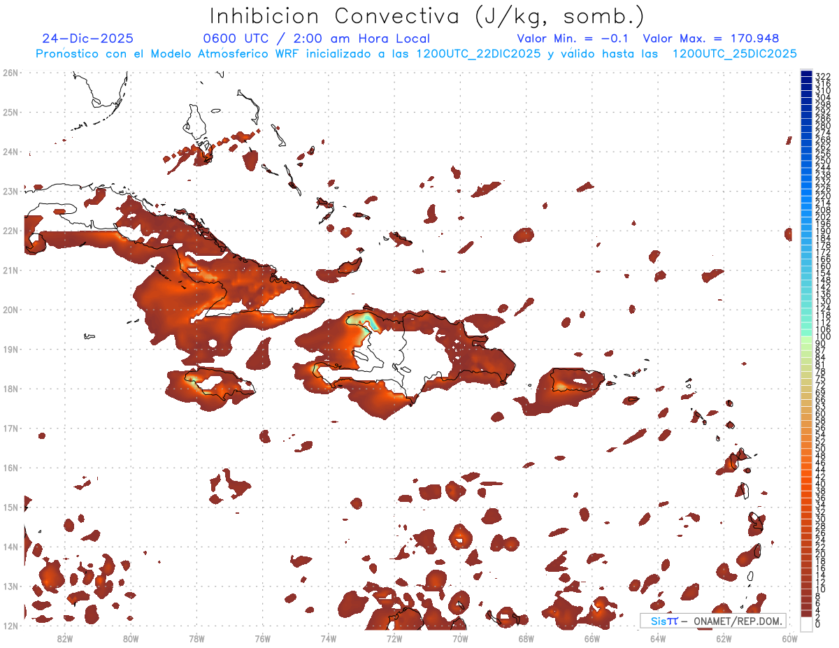The width and height of the screenshot is (839, 648).
Task: Click the 76W longitude label
Action: 263,638
